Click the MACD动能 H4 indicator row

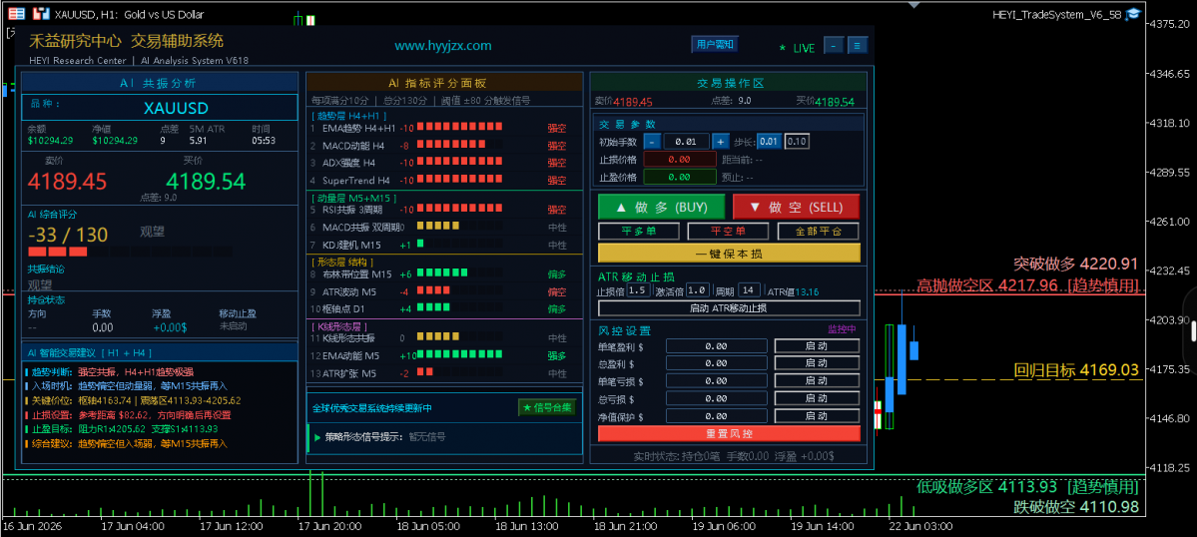pos(443,145)
